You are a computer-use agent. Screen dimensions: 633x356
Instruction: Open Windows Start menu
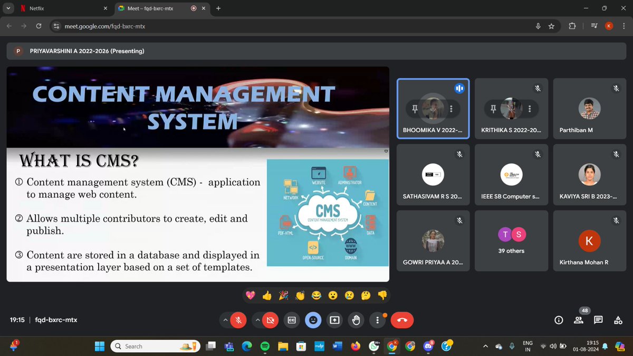point(99,347)
